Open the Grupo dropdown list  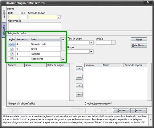click(x=91, y=52)
